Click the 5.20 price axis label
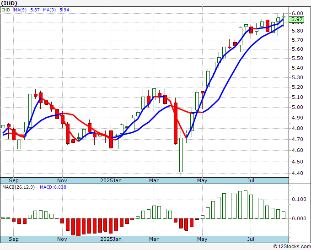The image size is (311, 250). point(297,87)
